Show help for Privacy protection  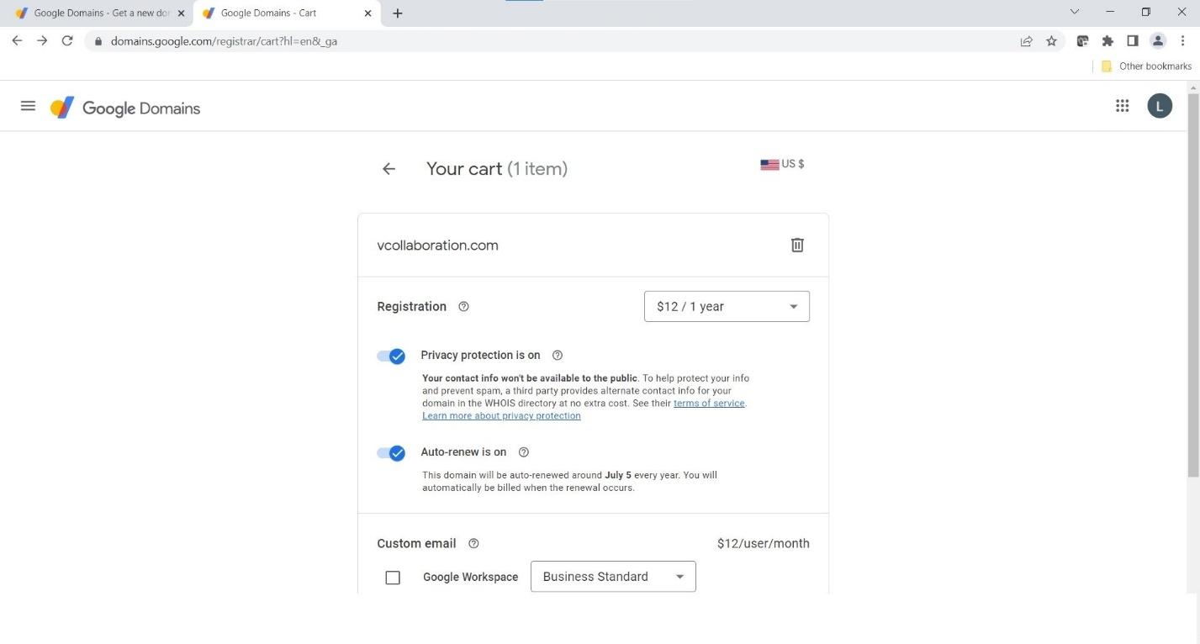point(557,356)
